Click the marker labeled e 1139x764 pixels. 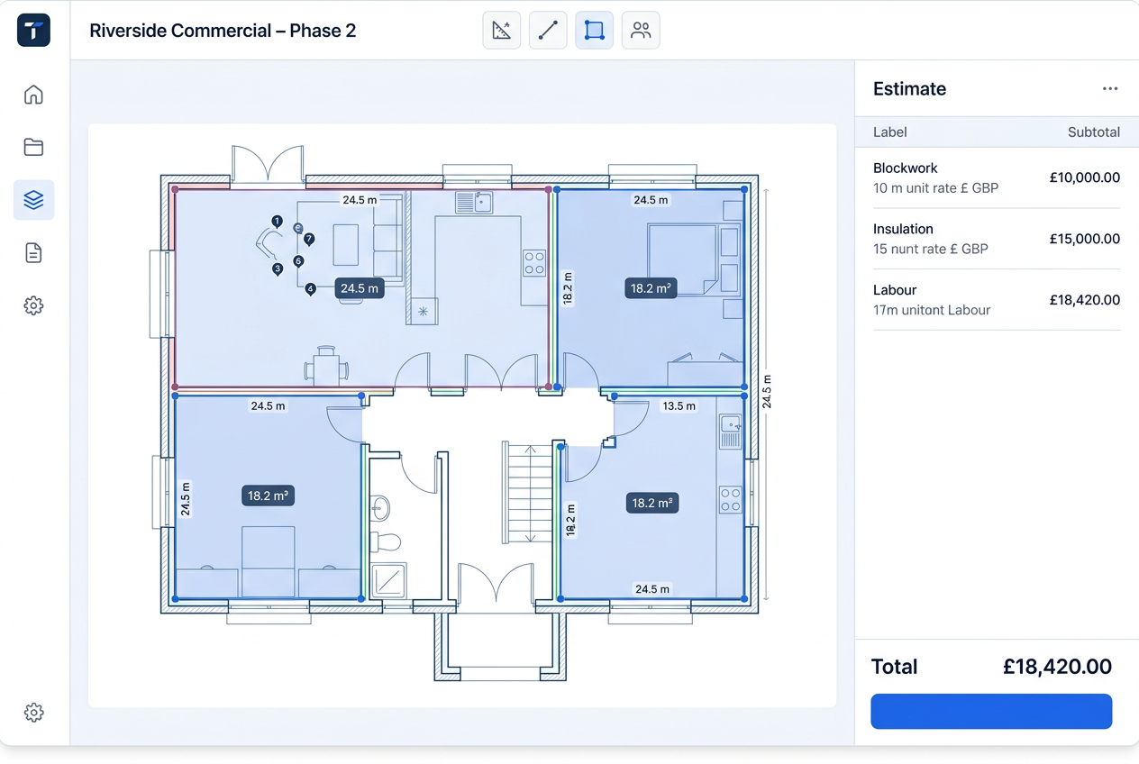click(x=297, y=228)
